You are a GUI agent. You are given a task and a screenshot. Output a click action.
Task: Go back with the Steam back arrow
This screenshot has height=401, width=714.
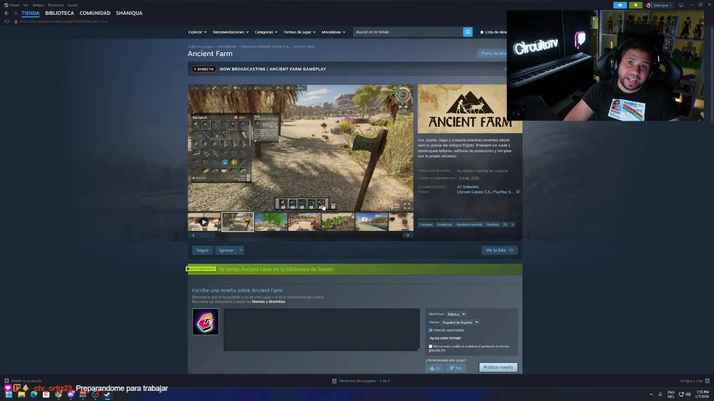pyautogui.click(x=7, y=13)
